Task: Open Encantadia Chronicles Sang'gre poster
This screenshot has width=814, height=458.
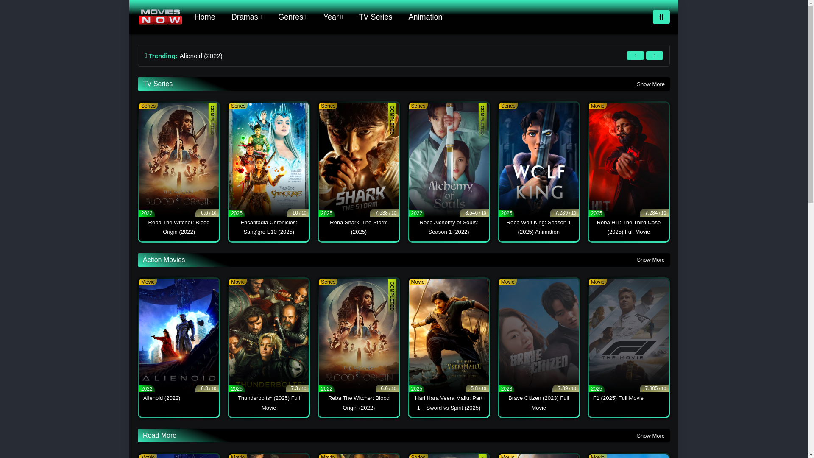Action: click(x=269, y=159)
